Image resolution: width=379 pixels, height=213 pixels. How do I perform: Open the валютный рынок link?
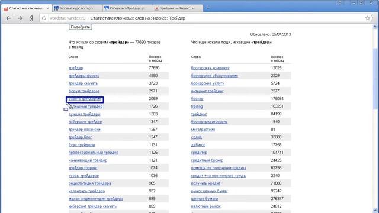(205, 206)
